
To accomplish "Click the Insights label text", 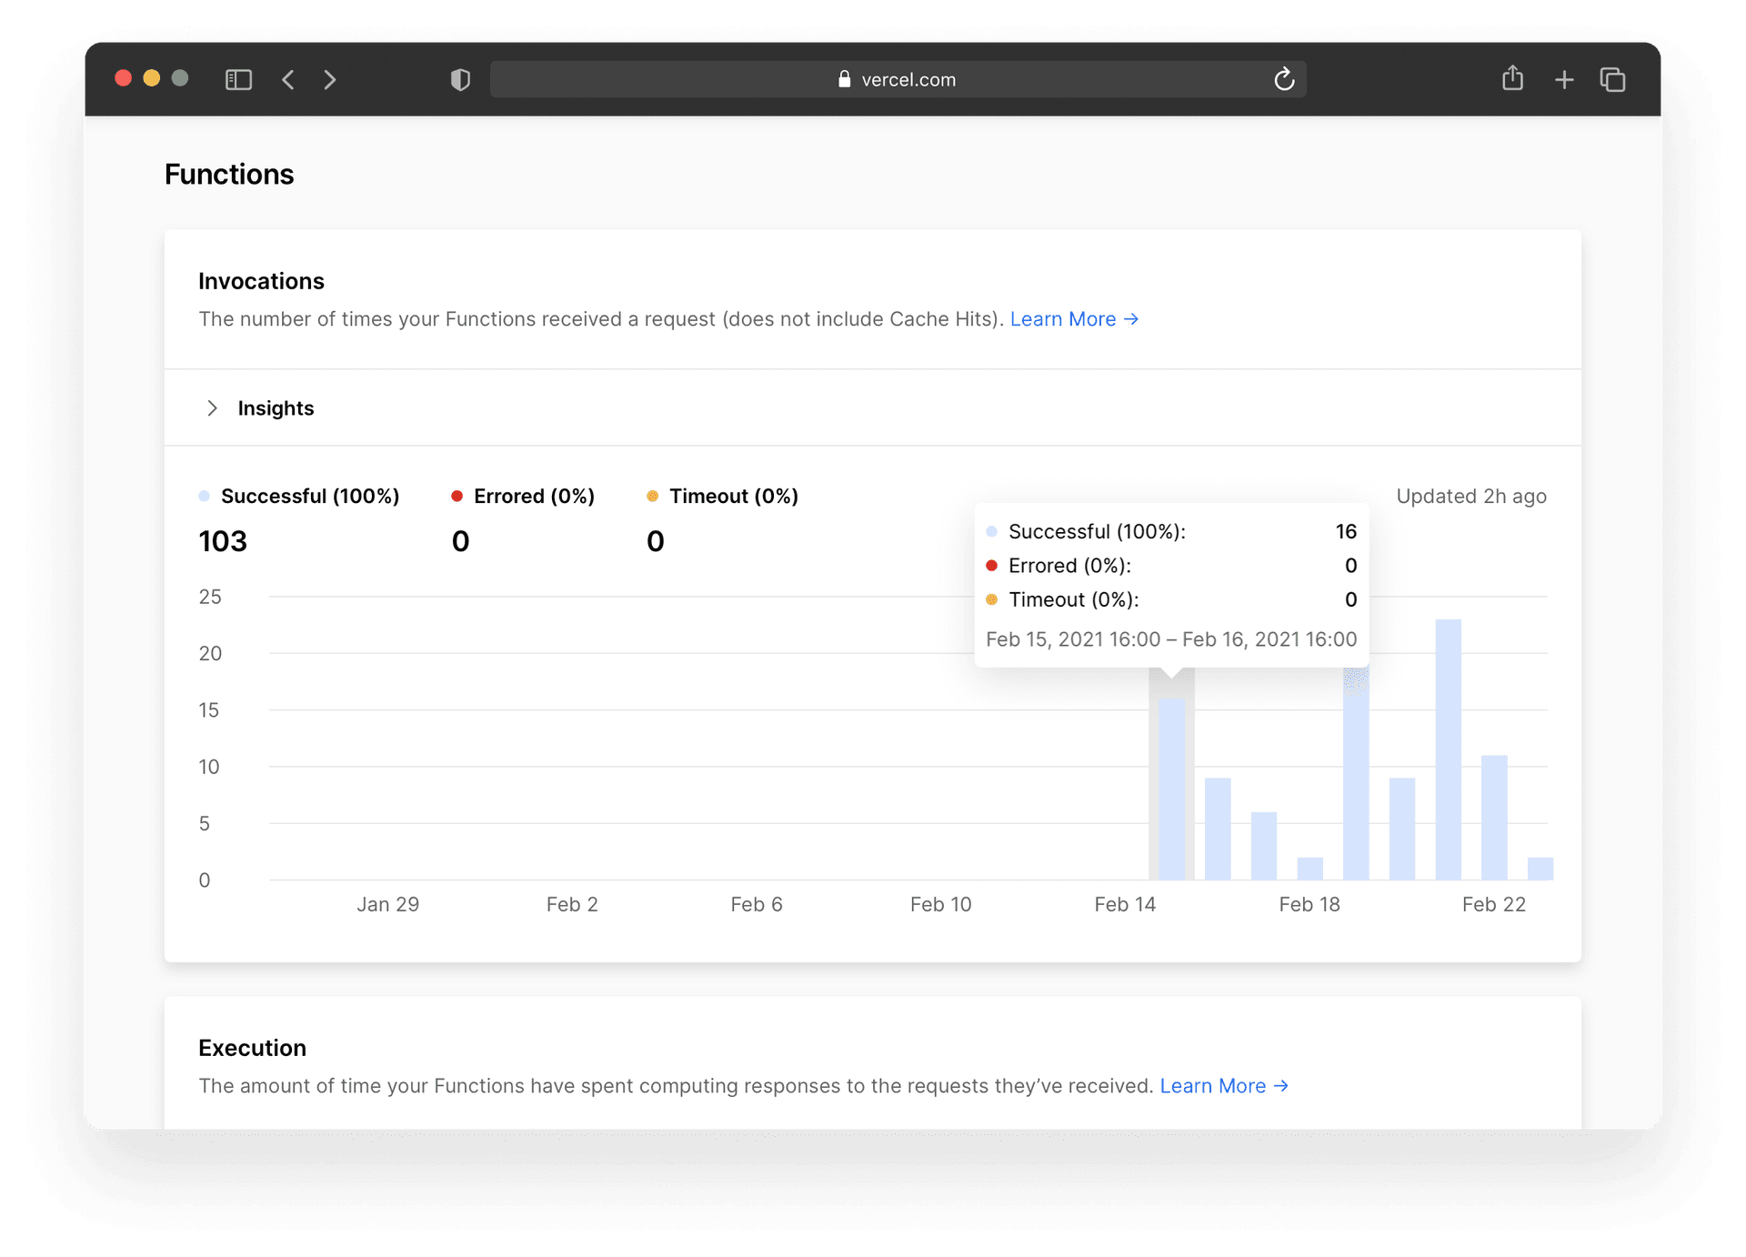I will point(276,408).
